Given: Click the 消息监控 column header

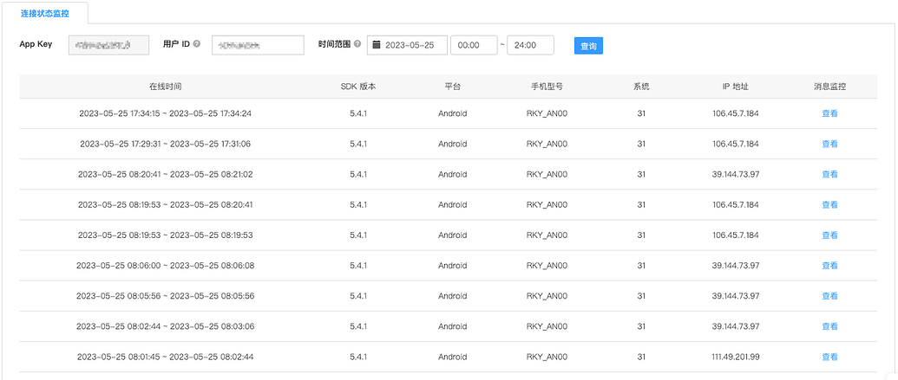Looking at the screenshot, I should click(x=829, y=87).
